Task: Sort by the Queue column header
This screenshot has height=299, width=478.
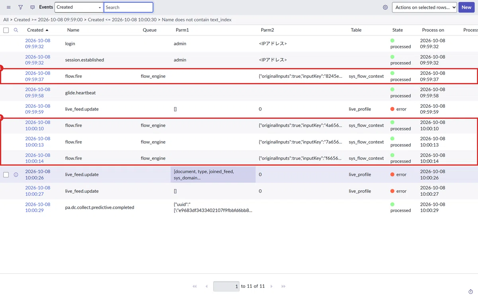Action: (x=150, y=30)
